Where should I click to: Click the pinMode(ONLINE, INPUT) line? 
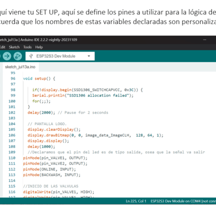50,169
